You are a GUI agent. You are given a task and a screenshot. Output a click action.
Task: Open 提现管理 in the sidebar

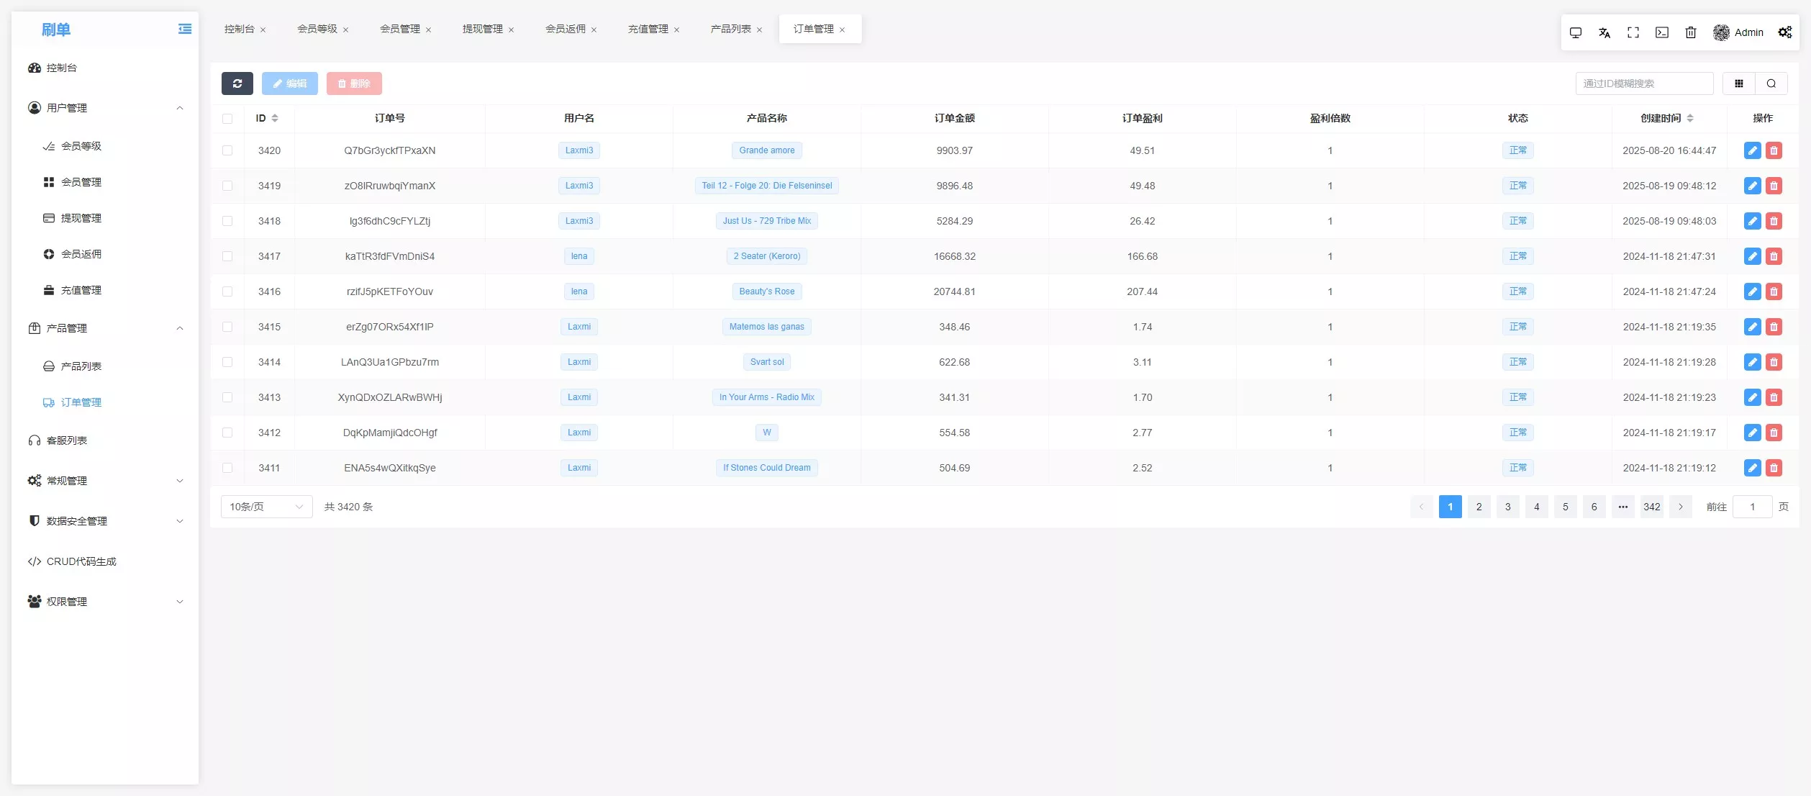point(81,218)
